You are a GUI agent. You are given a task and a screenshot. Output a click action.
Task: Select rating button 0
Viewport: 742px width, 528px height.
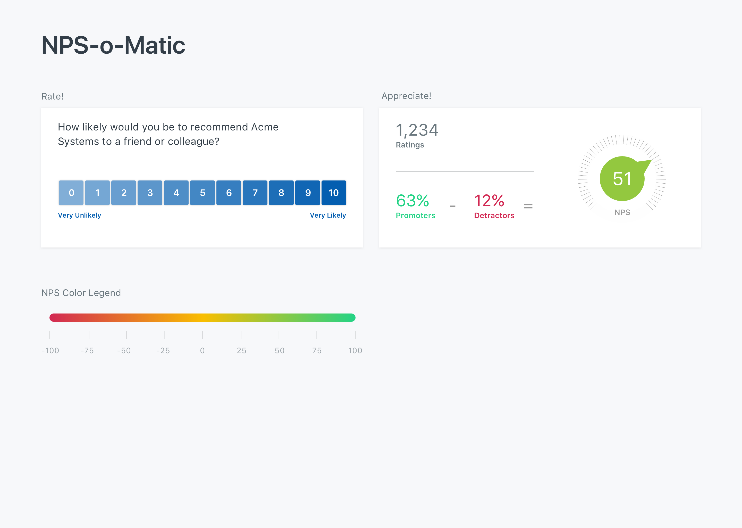pos(71,193)
